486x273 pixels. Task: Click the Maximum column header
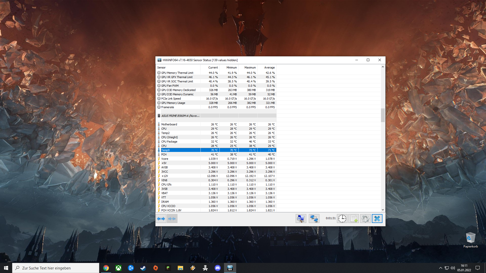[x=250, y=67]
